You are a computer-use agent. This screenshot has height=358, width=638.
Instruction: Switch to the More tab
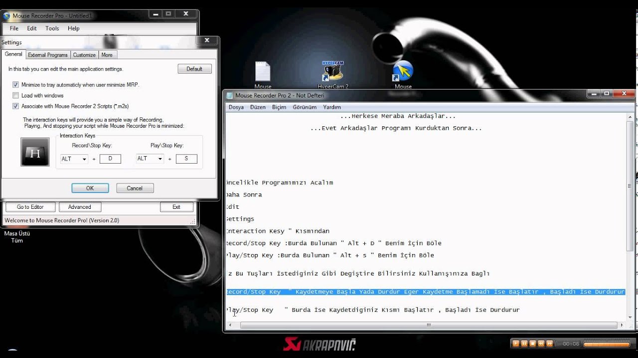coord(107,55)
